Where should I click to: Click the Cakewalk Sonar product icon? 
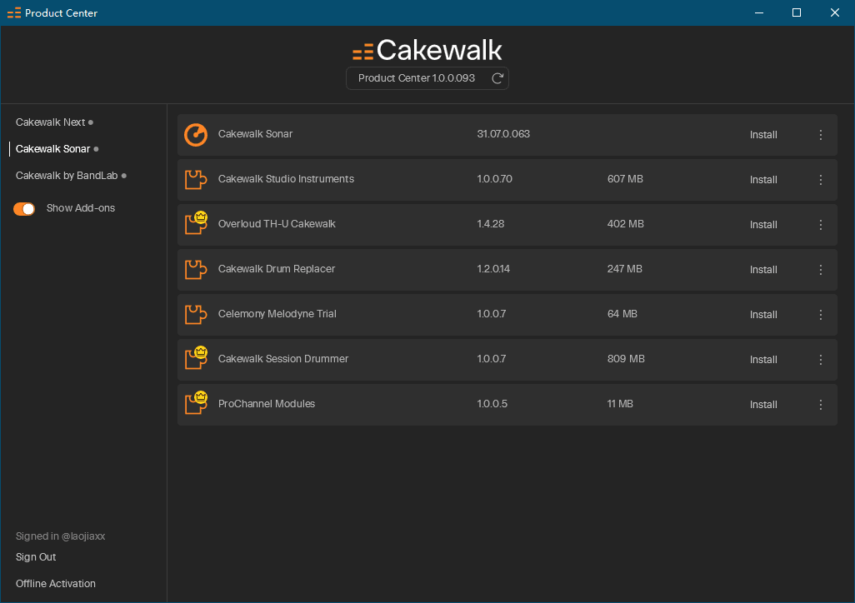click(x=196, y=135)
